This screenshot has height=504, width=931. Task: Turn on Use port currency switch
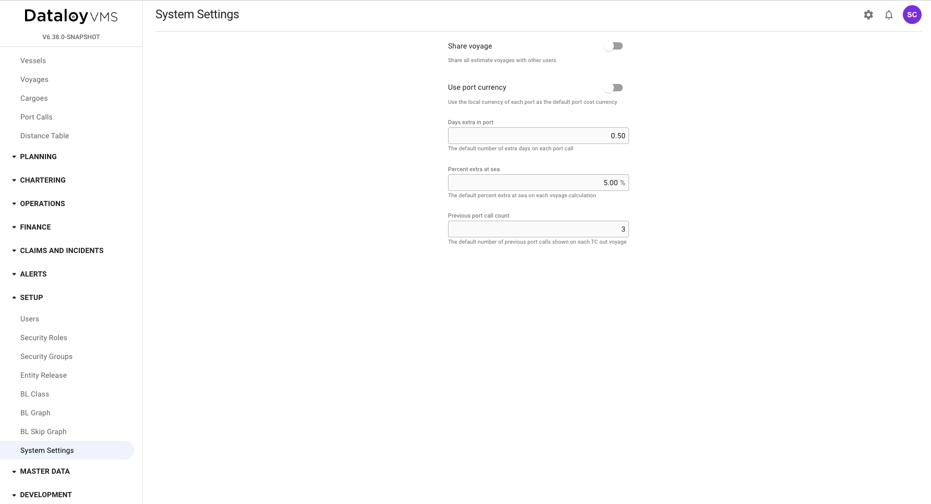point(613,88)
